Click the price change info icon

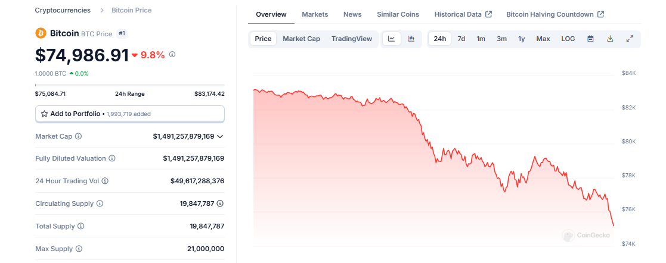[172, 54]
